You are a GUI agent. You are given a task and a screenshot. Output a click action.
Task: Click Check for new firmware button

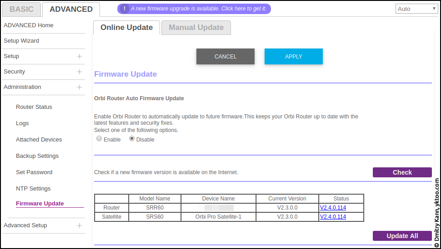402,172
